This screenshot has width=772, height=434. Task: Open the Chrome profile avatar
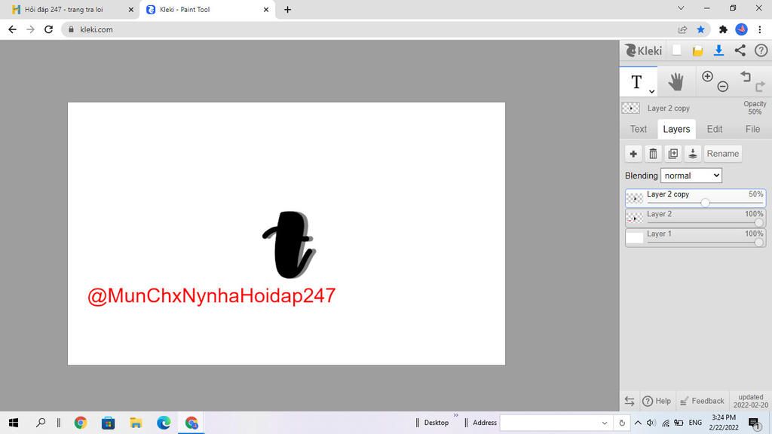pyautogui.click(x=742, y=29)
